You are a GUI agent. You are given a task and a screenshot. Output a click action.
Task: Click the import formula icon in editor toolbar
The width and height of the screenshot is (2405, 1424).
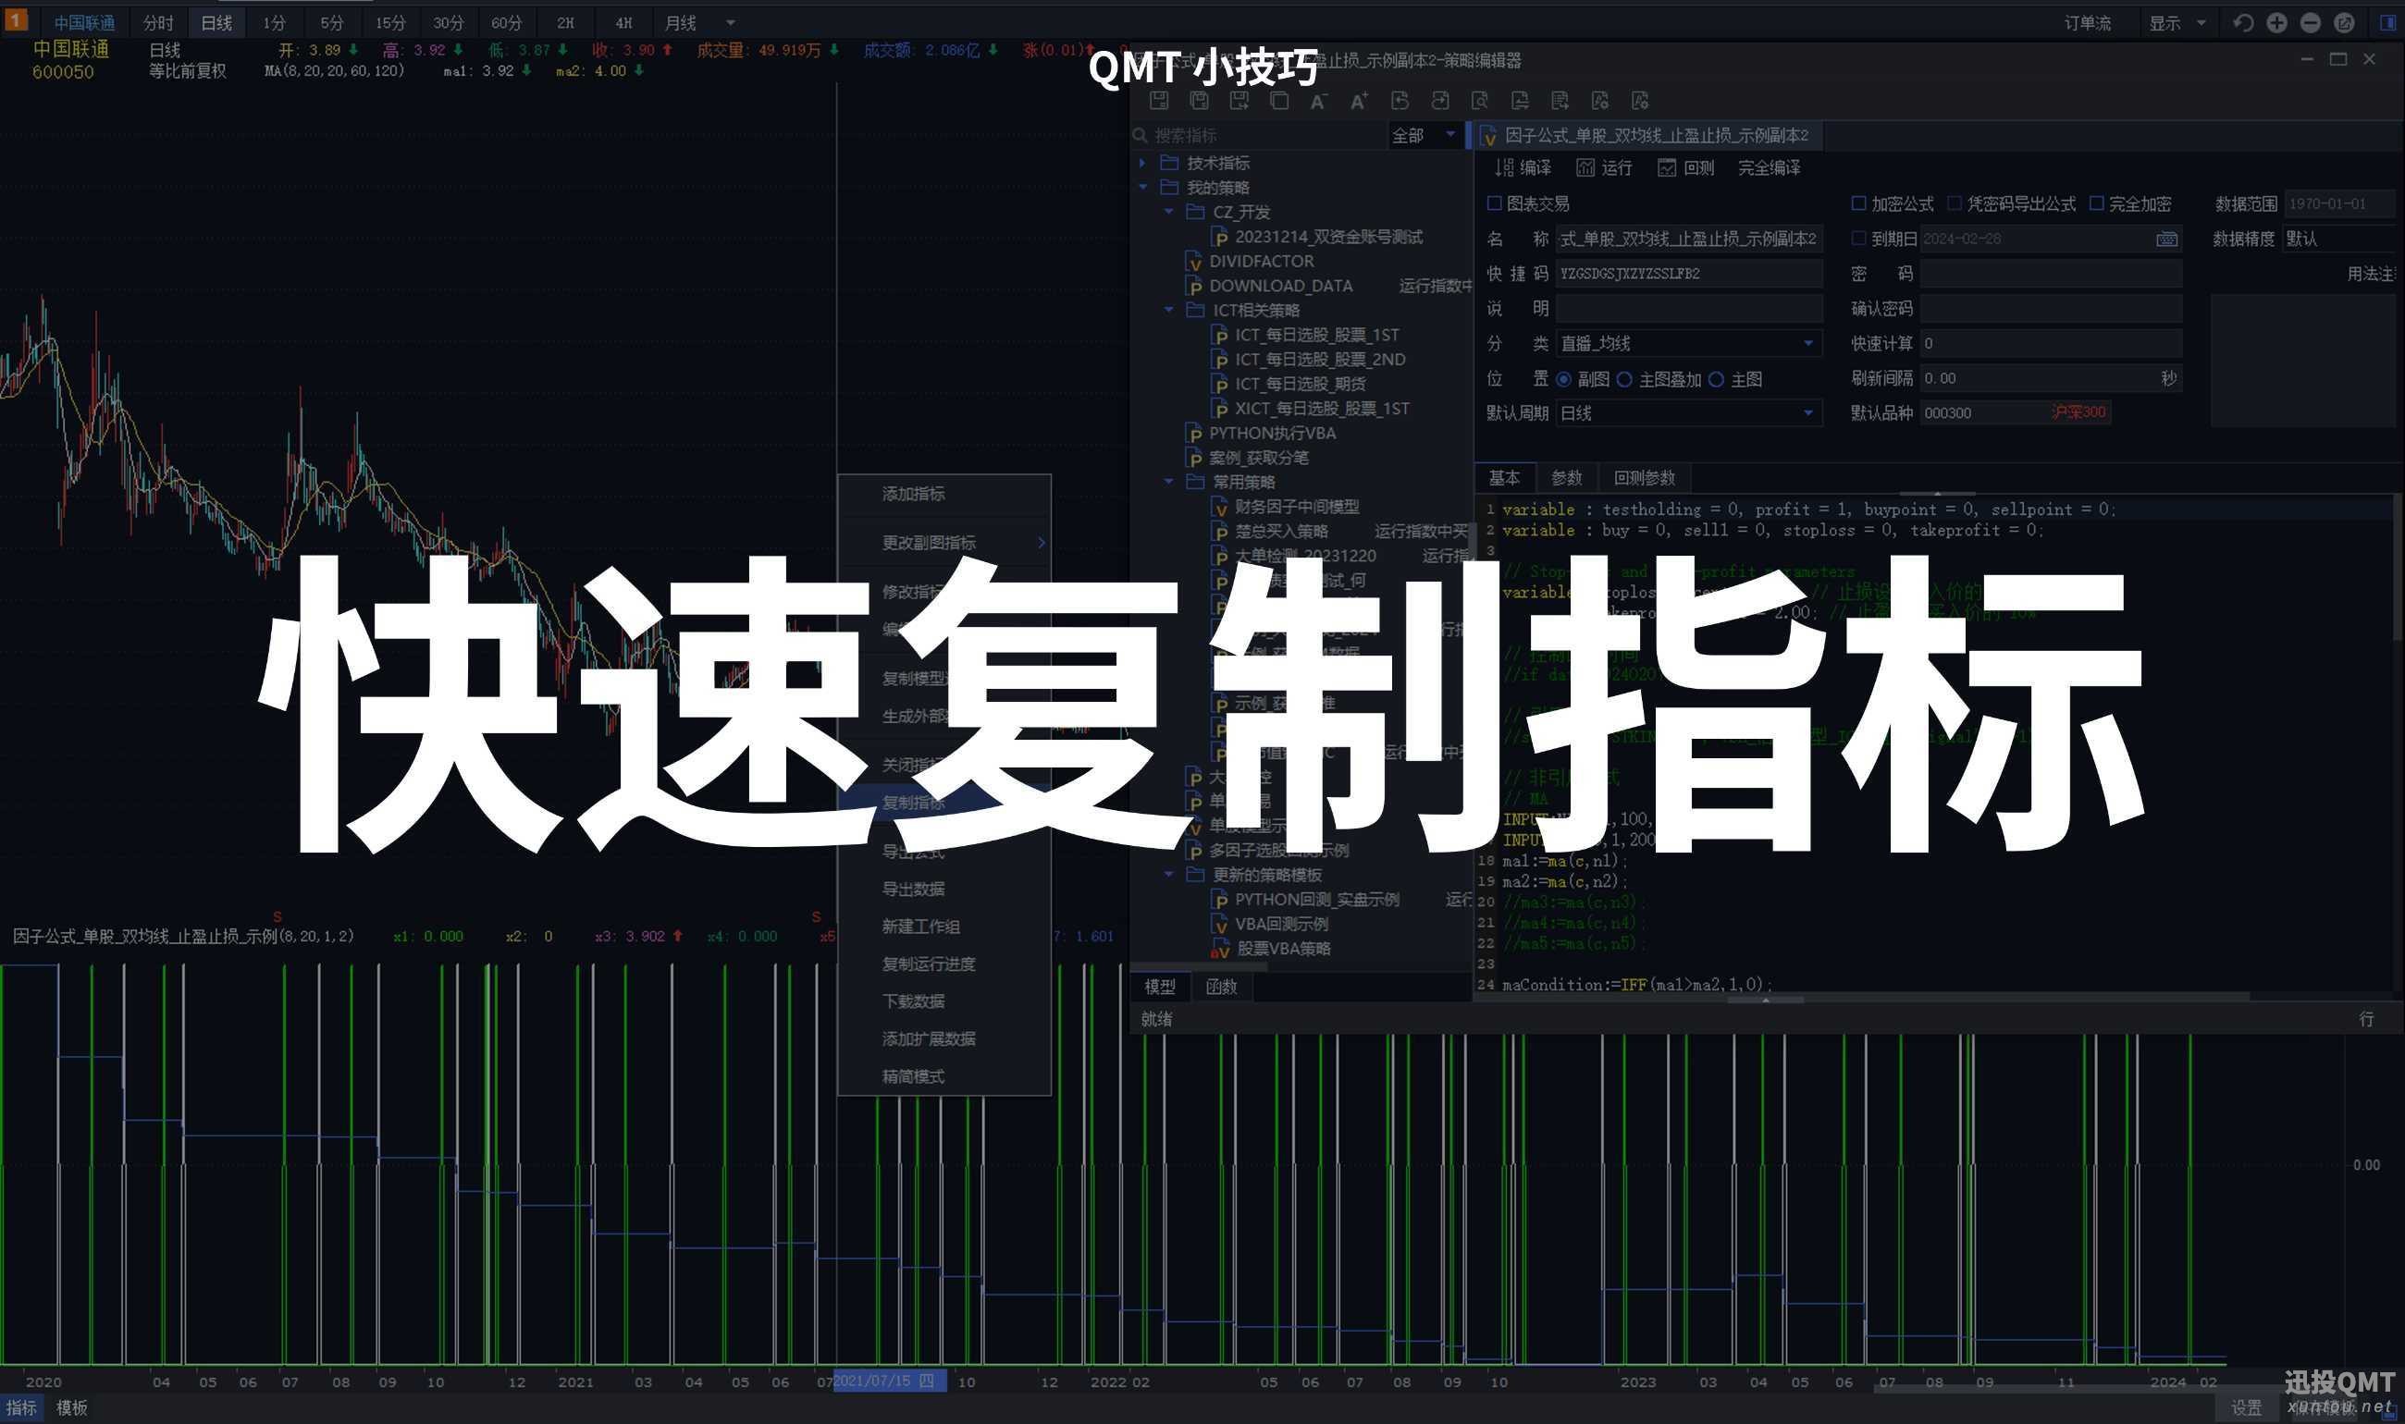tap(1400, 100)
